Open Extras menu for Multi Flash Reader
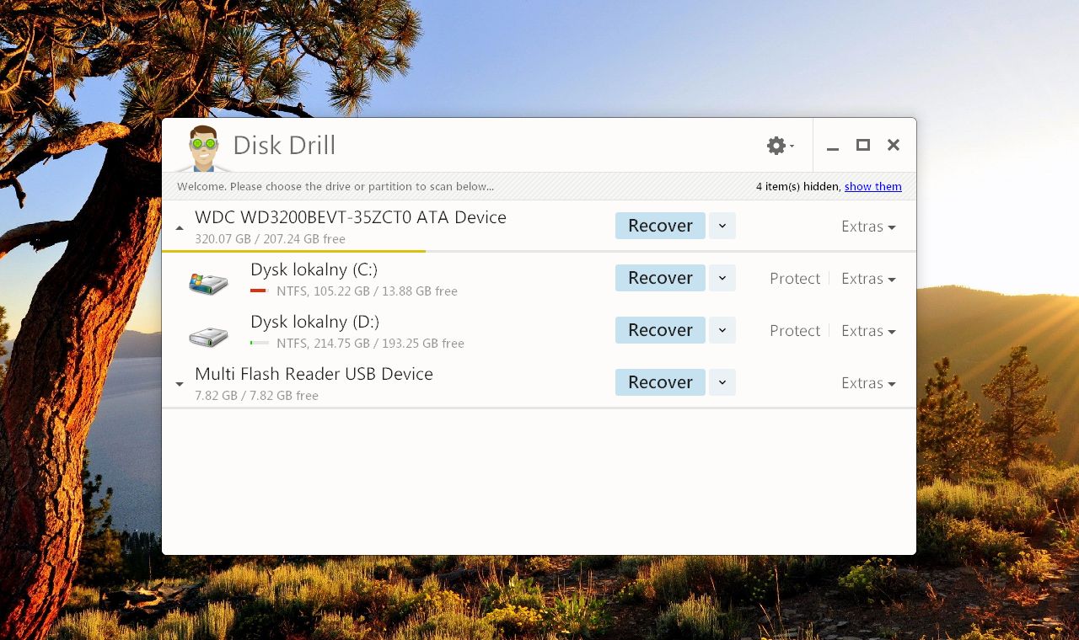 pyautogui.click(x=868, y=383)
